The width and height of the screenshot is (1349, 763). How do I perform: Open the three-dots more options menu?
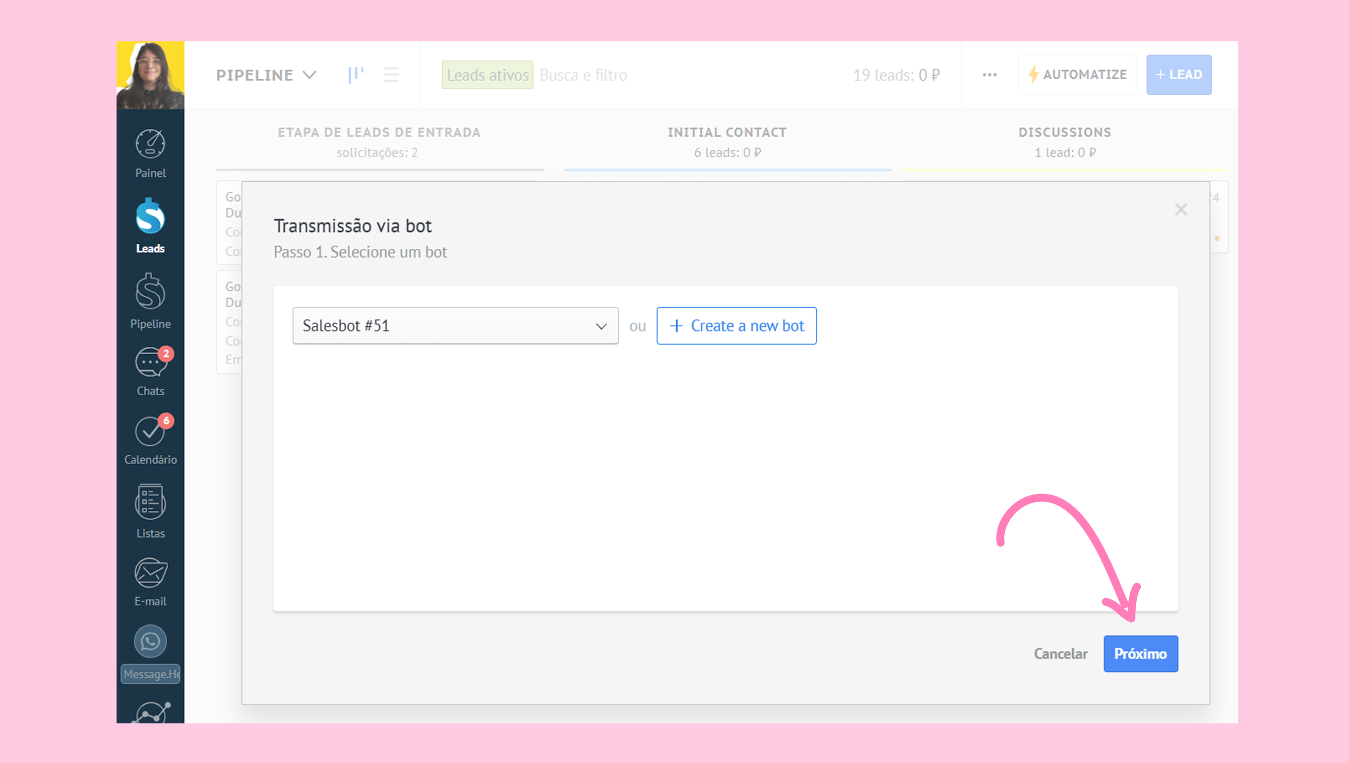pos(989,75)
